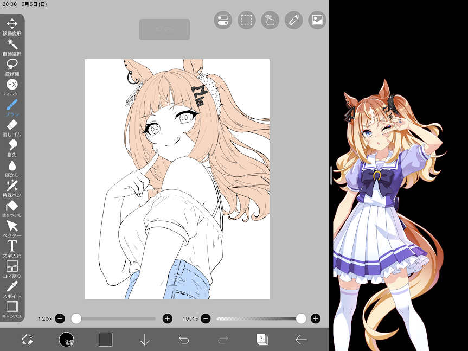Select the ぼかし blur tool
This screenshot has width=468, height=351.
point(12,168)
